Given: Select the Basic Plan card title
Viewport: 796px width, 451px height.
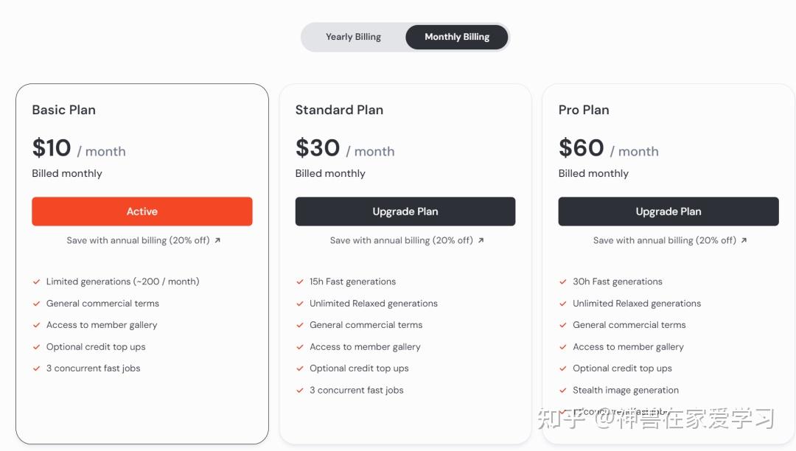Looking at the screenshot, I should click(64, 110).
